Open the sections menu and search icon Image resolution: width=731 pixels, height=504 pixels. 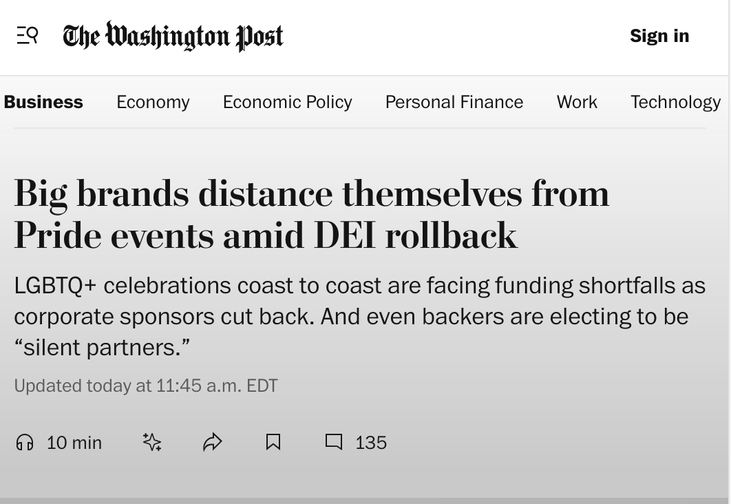point(27,35)
